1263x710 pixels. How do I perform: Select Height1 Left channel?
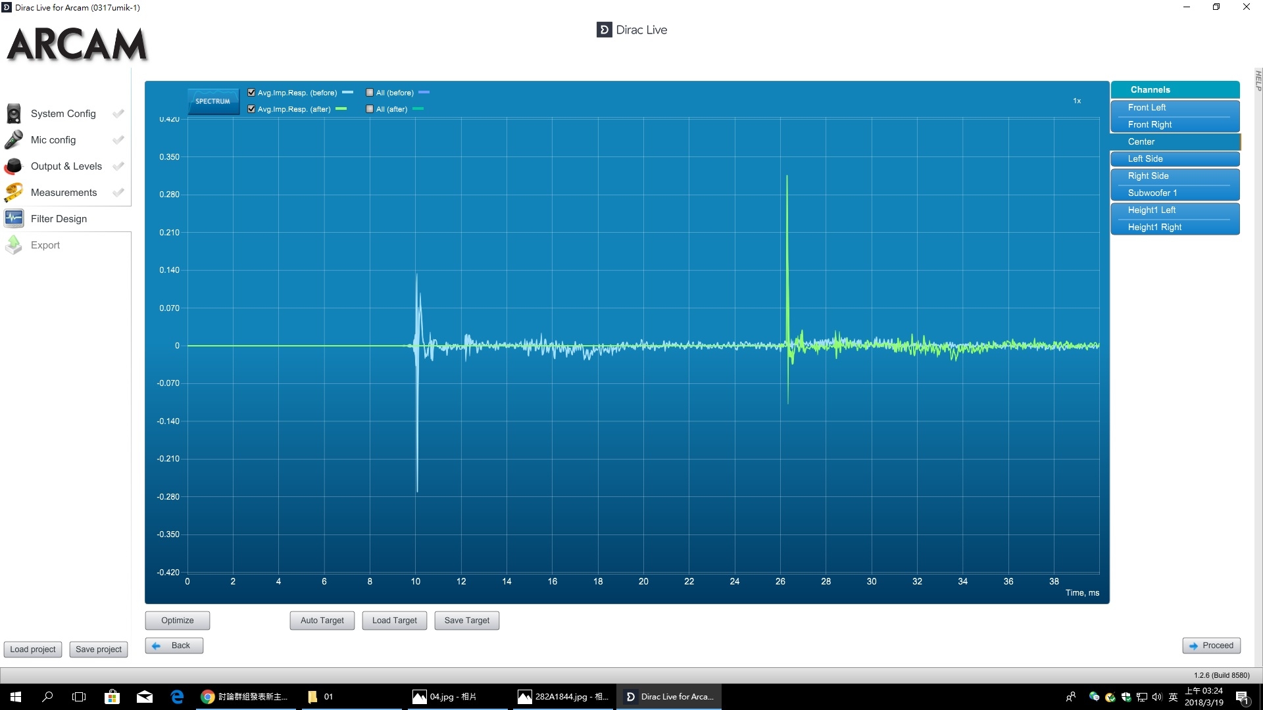1175,210
